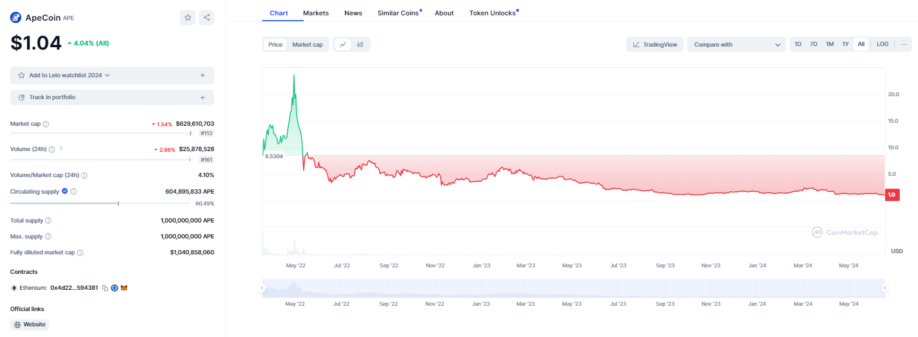918x337 pixels.
Task: Click the 4.04% (All) price change
Action: tap(88, 43)
